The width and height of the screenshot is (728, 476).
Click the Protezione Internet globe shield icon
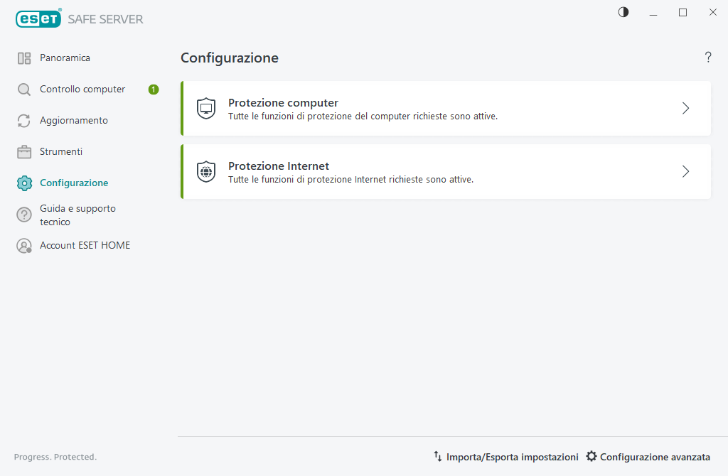click(x=206, y=172)
